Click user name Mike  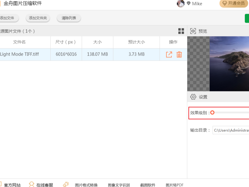[197, 4]
